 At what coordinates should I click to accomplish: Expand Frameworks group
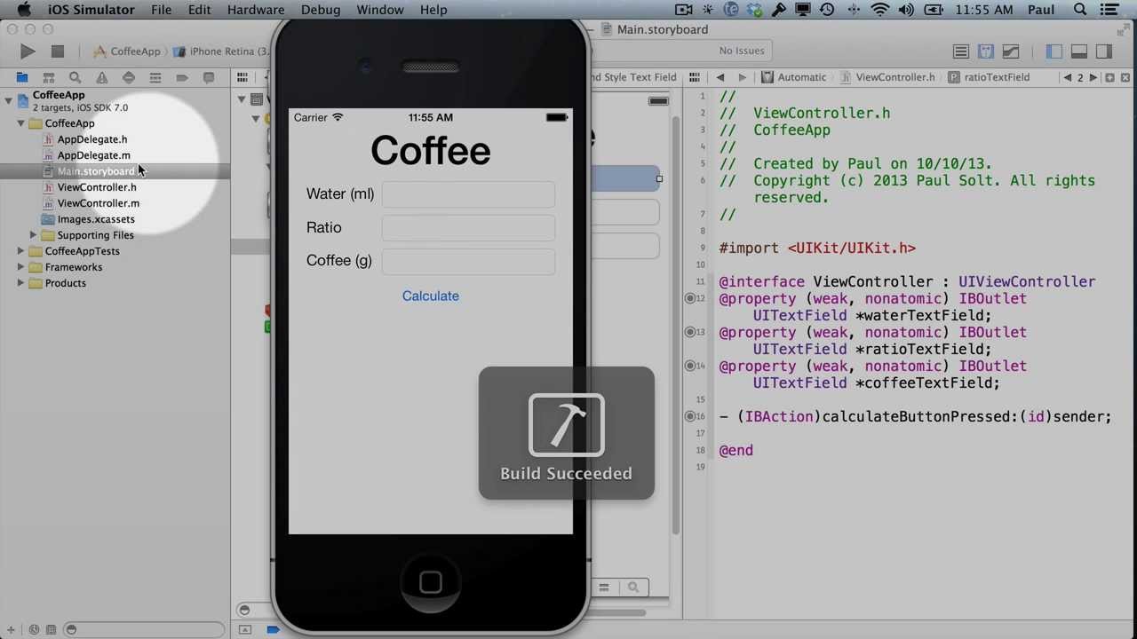tap(20, 267)
